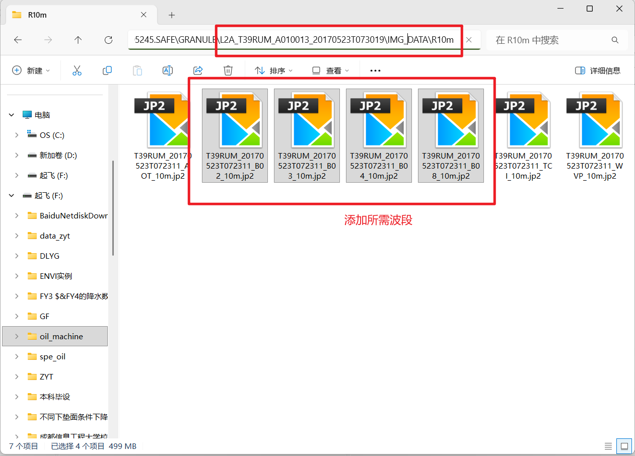Open the 本科毕设 folder in sidebar

pyautogui.click(x=55, y=397)
